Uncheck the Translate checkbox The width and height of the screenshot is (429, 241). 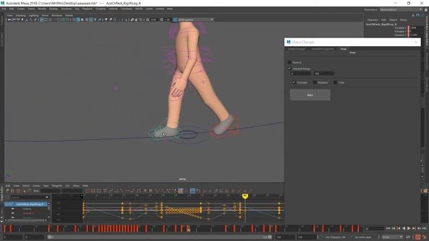pos(294,82)
